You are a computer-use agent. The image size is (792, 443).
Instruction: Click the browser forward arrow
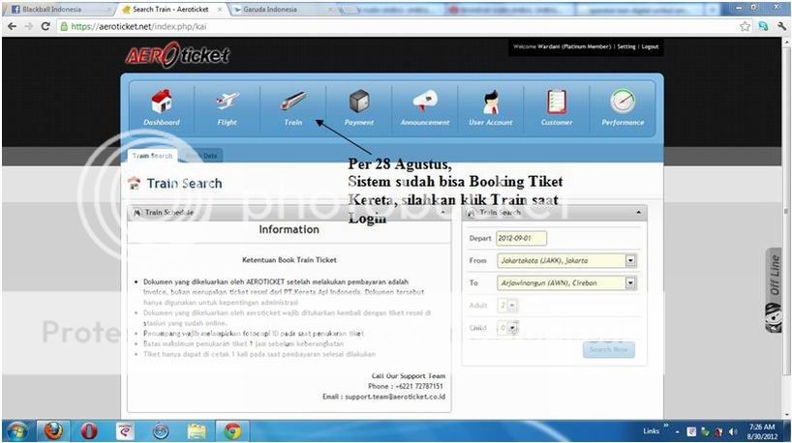[29, 26]
